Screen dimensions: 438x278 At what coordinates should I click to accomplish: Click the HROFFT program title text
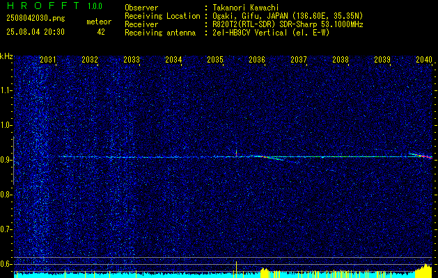point(43,6)
